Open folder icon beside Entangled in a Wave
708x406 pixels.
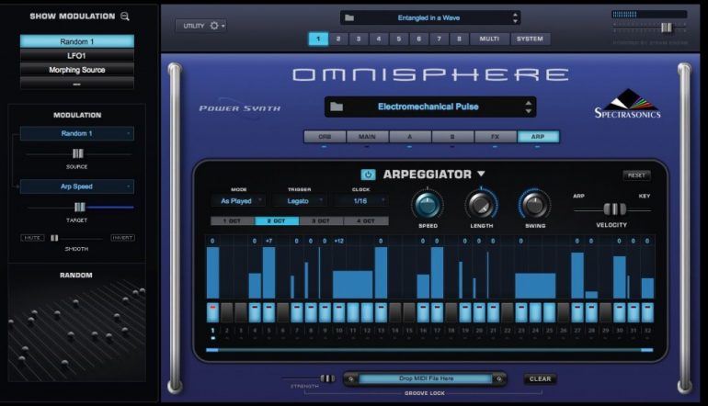pos(350,17)
